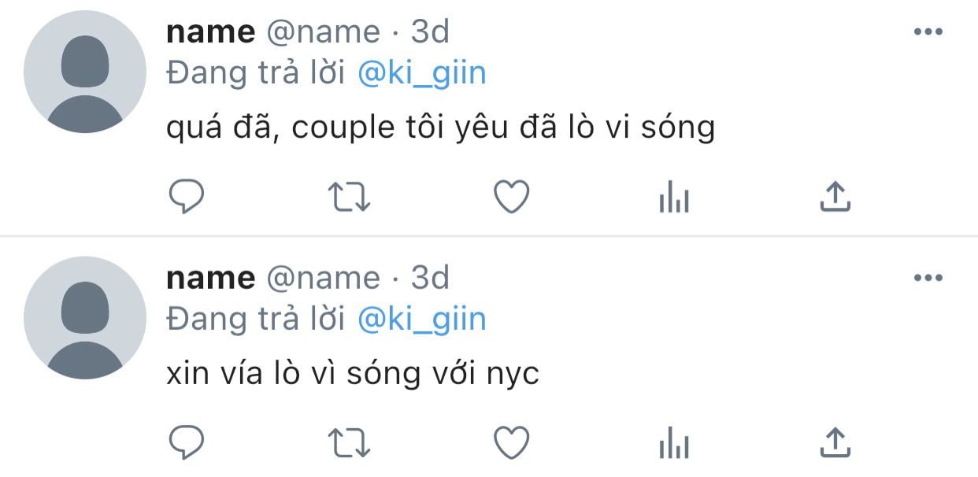The image size is (978, 477).
Task: Share the 'xin vía lò' tweet
Action: (x=835, y=443)
